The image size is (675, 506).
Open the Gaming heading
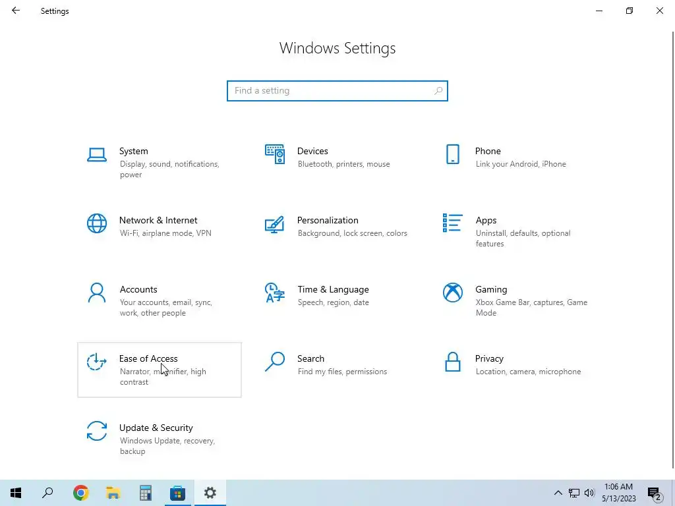pyautogui.click(x=491, y=290)
